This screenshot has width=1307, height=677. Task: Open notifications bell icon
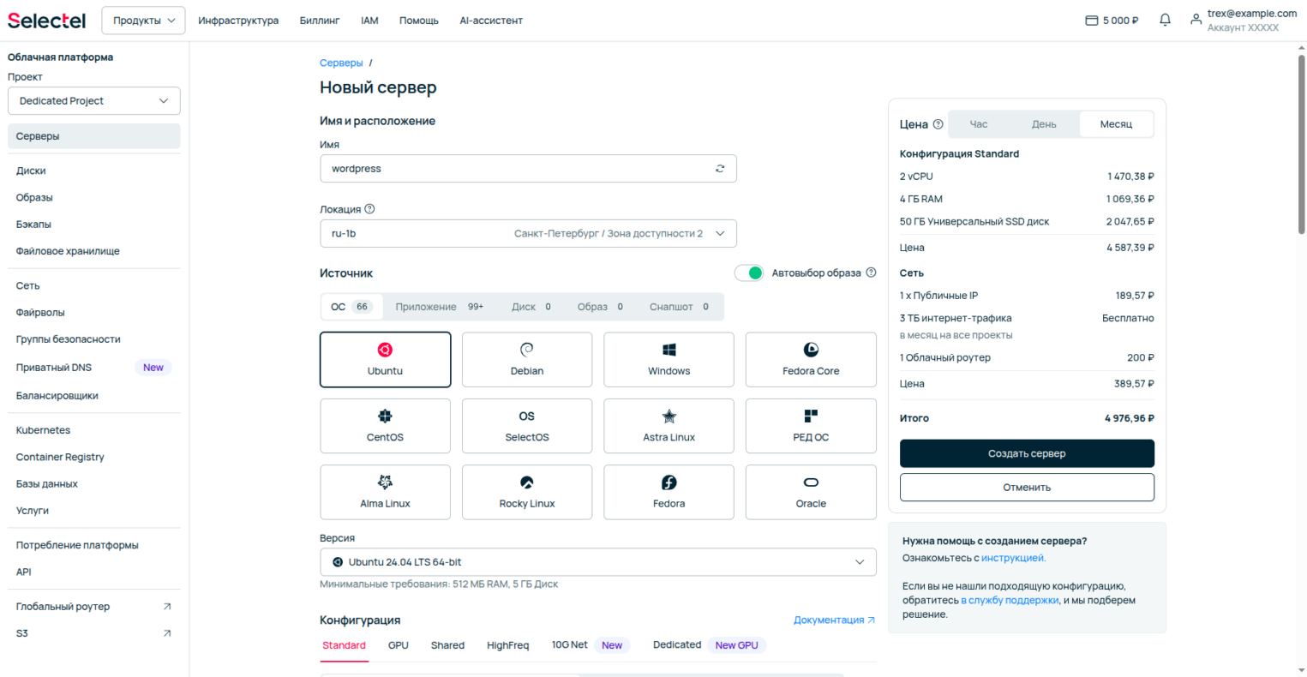(1165, 20)
